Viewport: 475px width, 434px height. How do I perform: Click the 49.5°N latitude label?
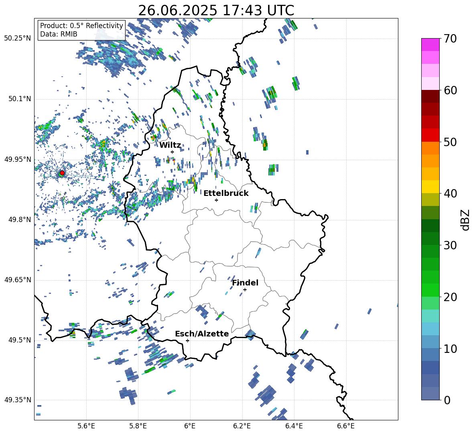pyautogui.click(x=20, y=340)
